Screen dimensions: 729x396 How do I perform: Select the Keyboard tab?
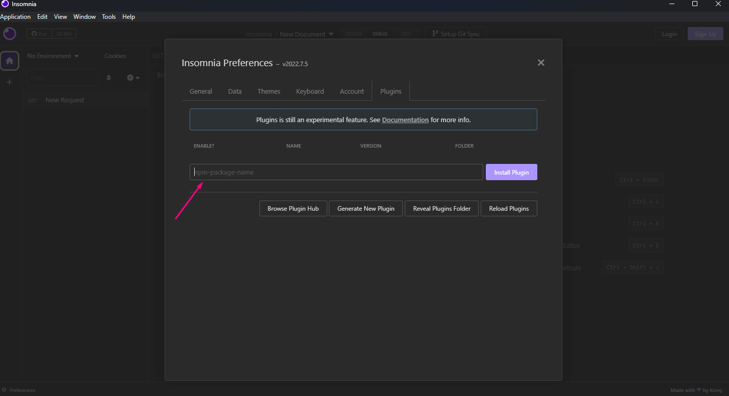click(310, 91)
